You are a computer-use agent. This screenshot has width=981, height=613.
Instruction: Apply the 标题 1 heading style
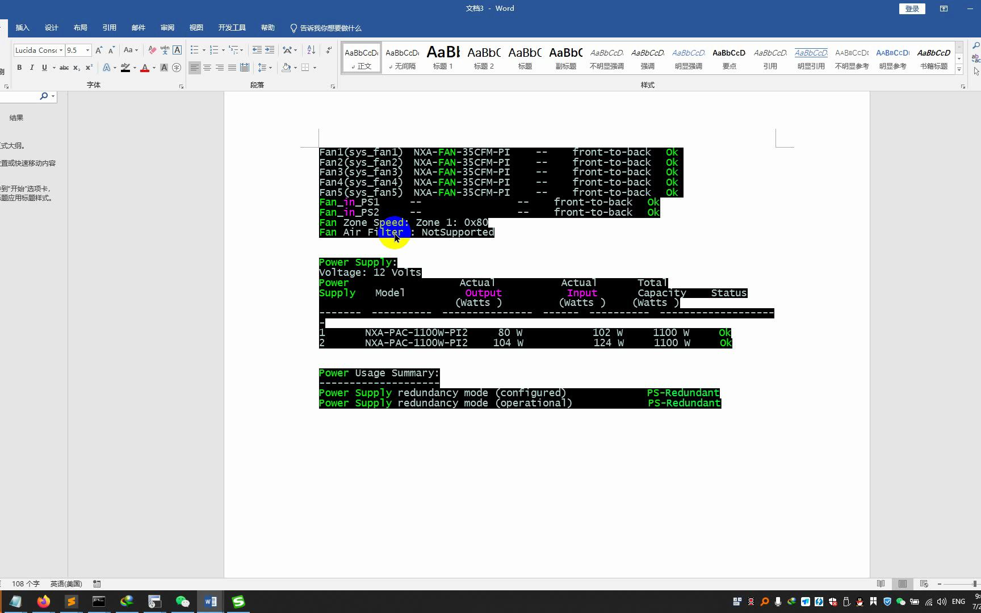pos(443,57)
